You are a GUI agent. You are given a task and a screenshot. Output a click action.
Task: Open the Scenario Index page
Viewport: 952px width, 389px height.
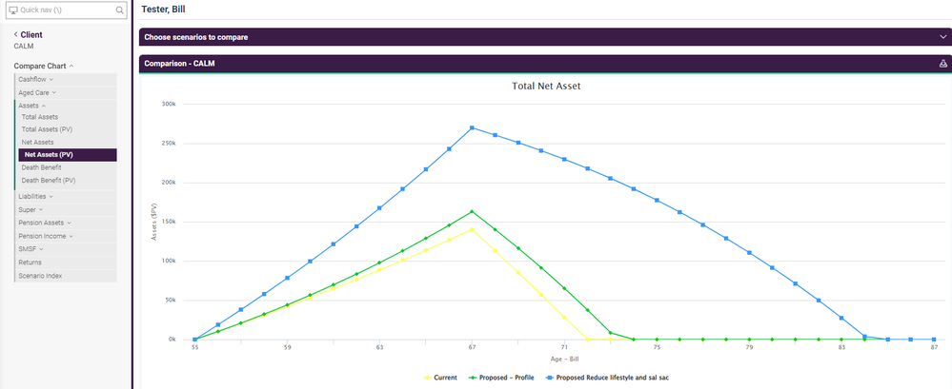[40, 276]
